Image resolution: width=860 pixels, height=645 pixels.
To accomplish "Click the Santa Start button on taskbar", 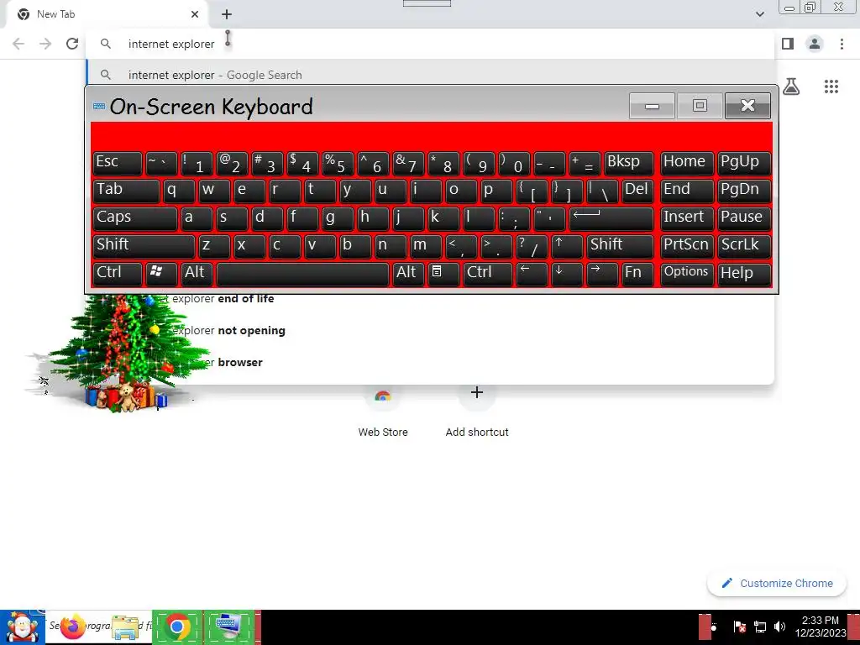I will (22, 627).
